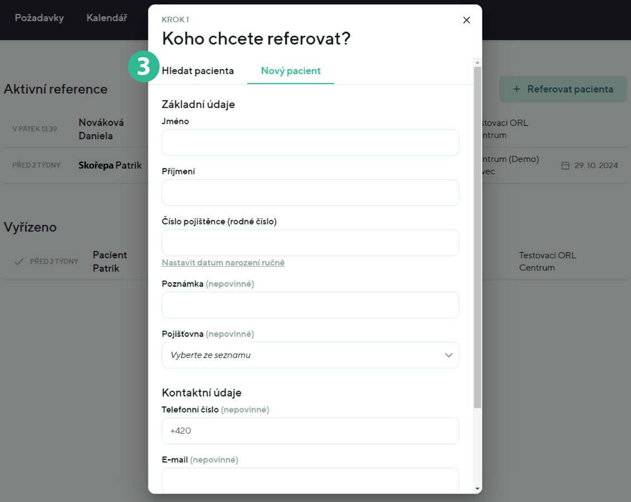Image resolution: width=631 pixels, height=502 pixels.
Task: Click into the Jméno input field
Action: coord(310,143)
